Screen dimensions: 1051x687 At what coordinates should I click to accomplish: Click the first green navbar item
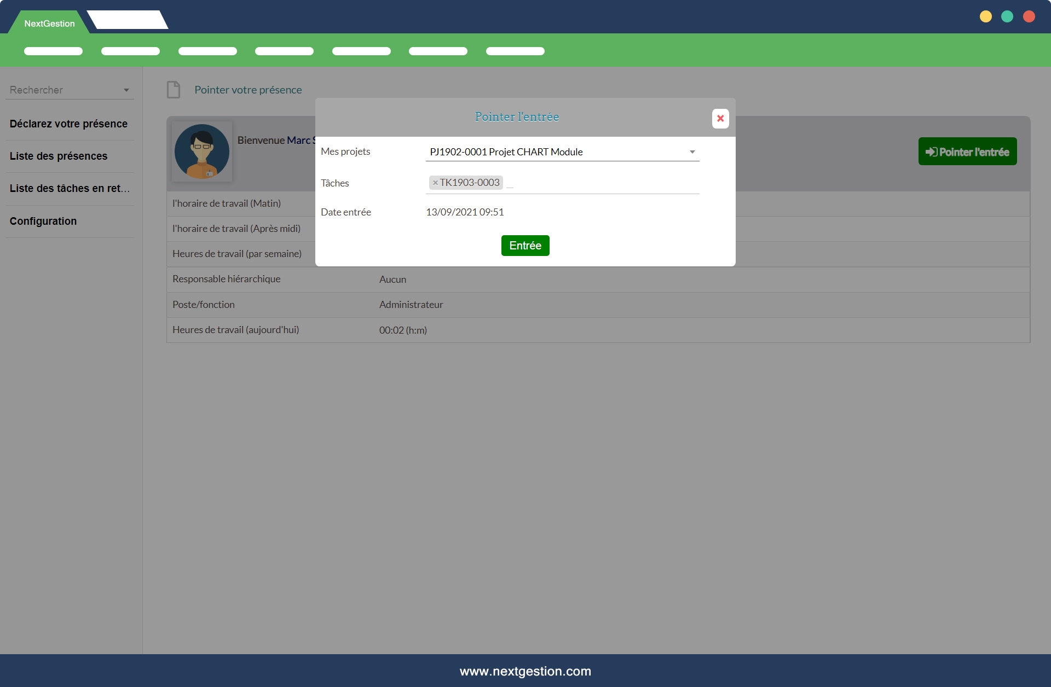53,51
